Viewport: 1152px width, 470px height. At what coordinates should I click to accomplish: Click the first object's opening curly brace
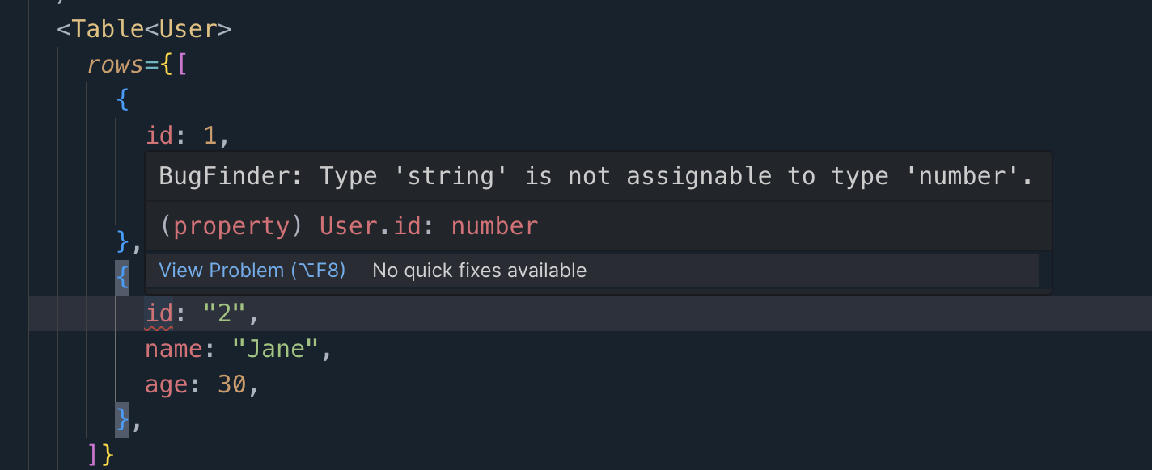point(122,100)
